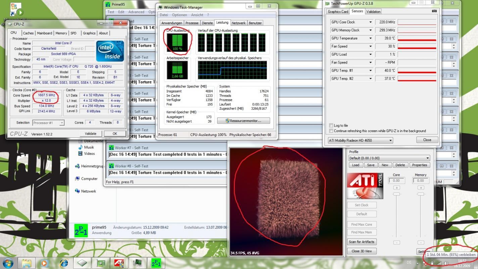Show hidden tray icons with the arrow
This screenshot has height=269, width=478.
[418, 263]
